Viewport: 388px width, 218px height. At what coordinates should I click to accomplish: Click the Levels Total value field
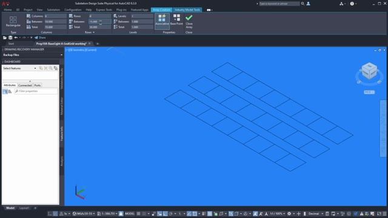pyautogui.click(x=142, y=27)
